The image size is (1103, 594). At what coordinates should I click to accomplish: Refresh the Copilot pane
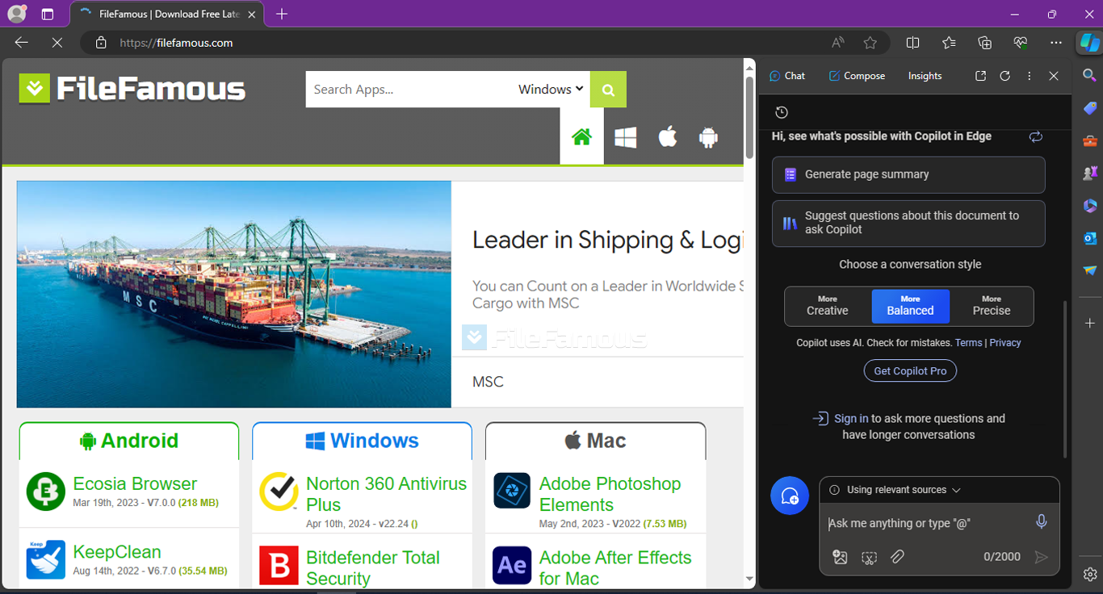[x=1005, y=76]
